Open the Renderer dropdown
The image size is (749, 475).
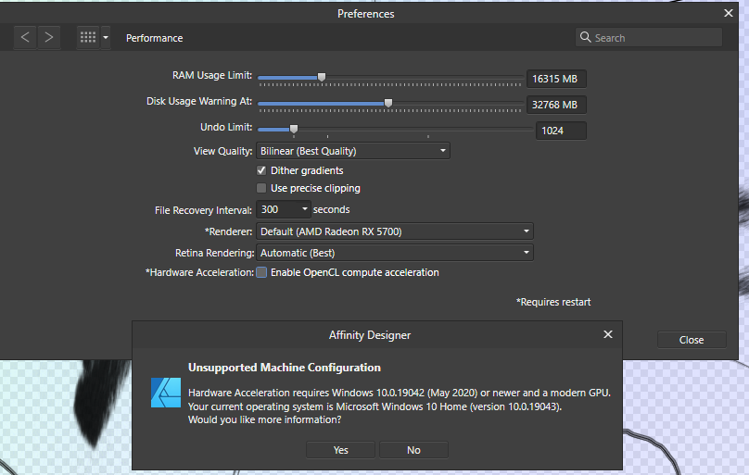click(395, 231)
